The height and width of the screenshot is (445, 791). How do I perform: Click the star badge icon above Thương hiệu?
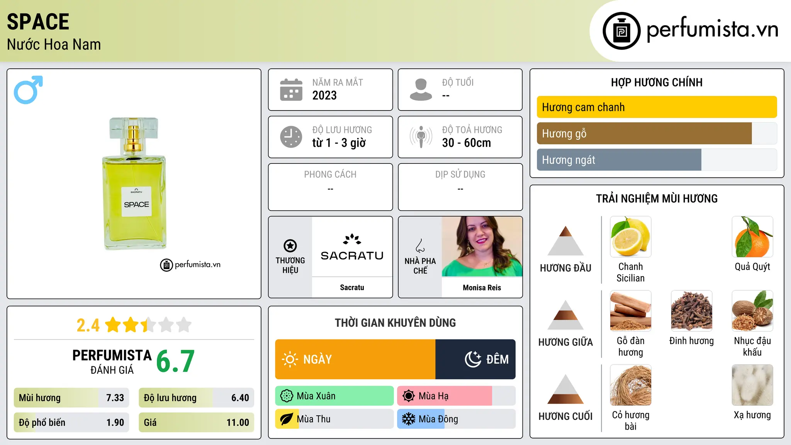290,246
